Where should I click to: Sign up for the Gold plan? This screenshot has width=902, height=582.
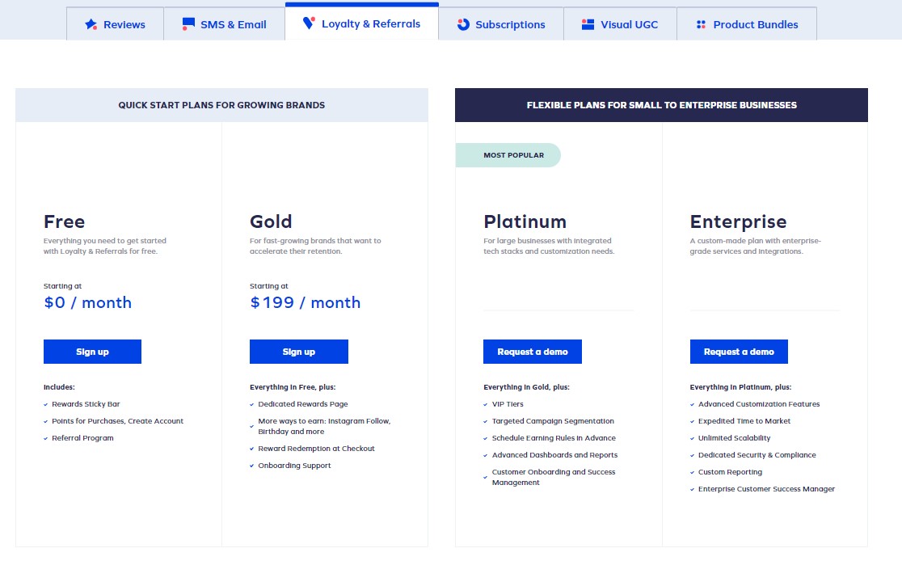pos(299,351)
